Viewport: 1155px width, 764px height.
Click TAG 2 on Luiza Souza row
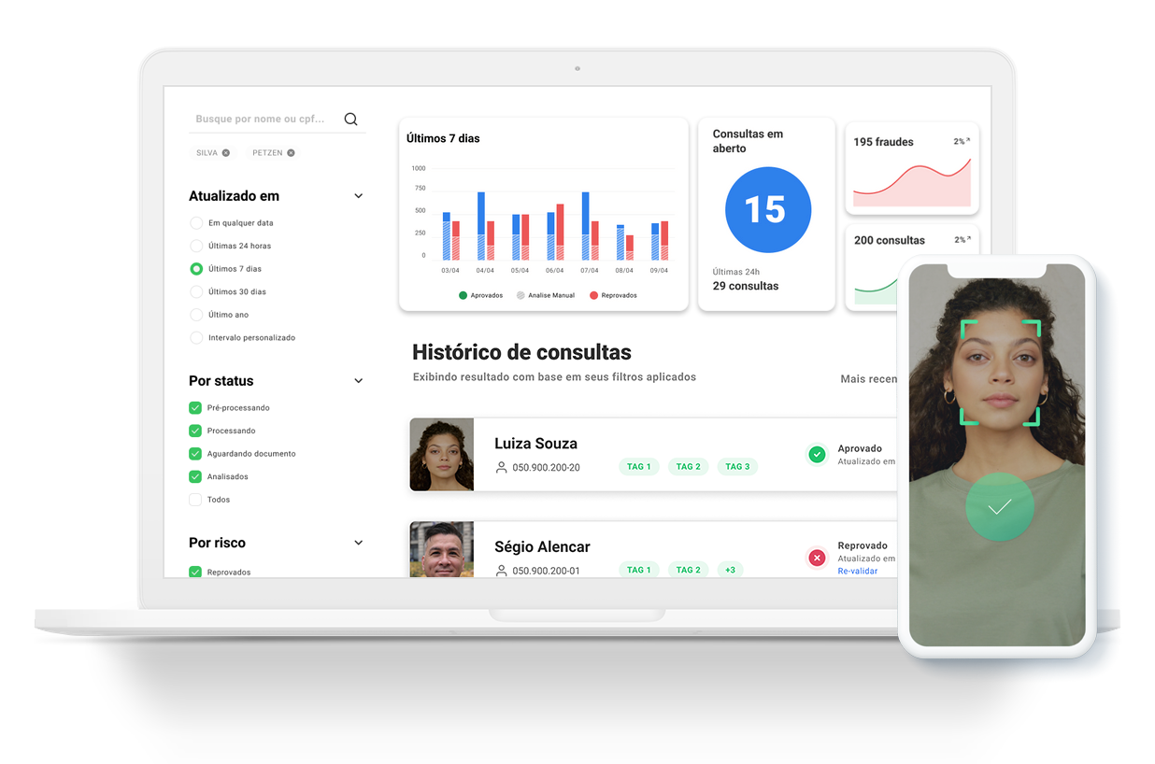point(689,467)
